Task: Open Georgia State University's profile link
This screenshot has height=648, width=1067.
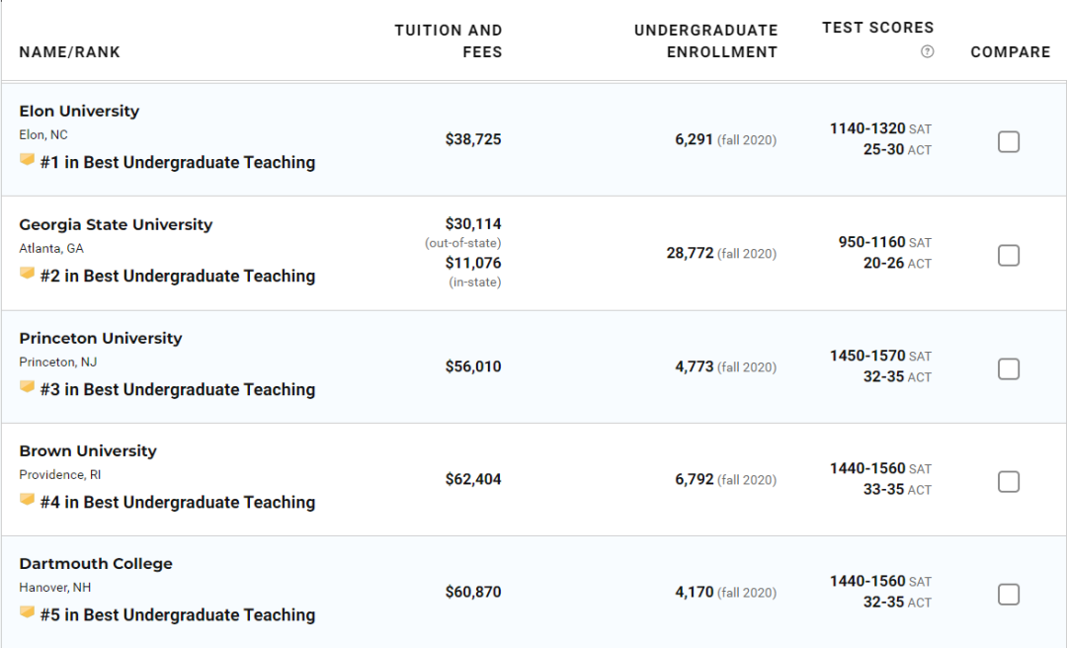Action: (116, 225)
